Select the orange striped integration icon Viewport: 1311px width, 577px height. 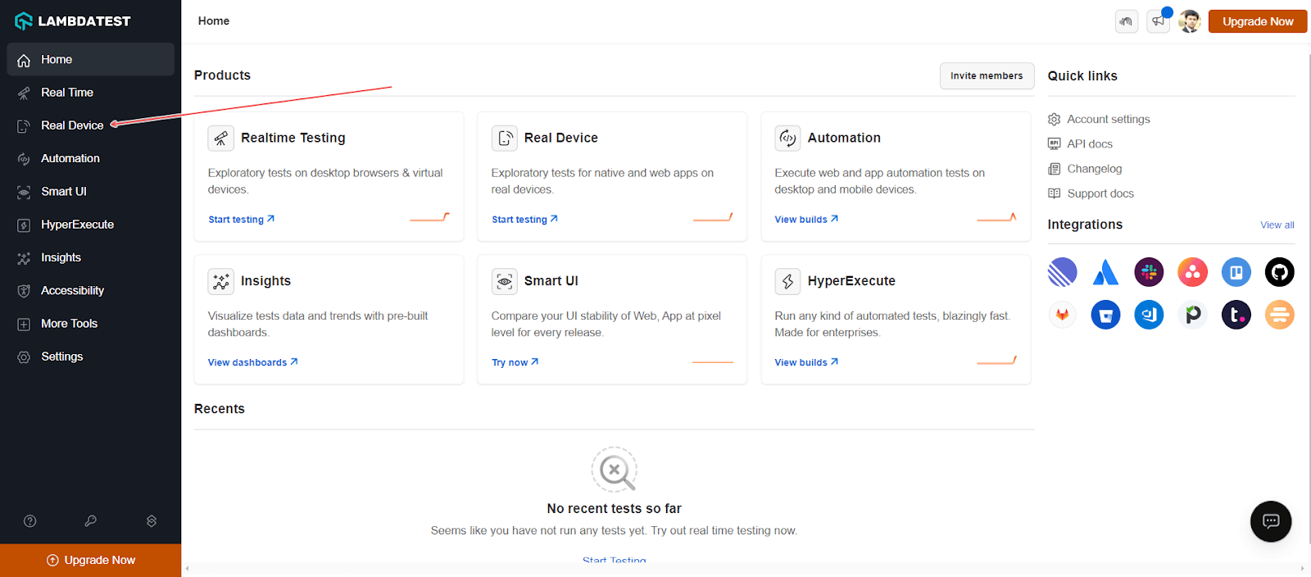[x=1280, y=315]
